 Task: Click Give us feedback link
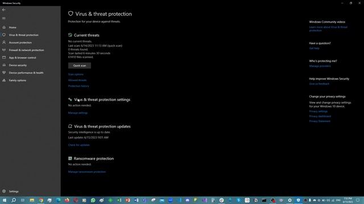319,84
